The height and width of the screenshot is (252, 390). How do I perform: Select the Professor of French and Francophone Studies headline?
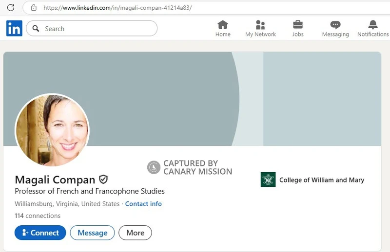90,191
